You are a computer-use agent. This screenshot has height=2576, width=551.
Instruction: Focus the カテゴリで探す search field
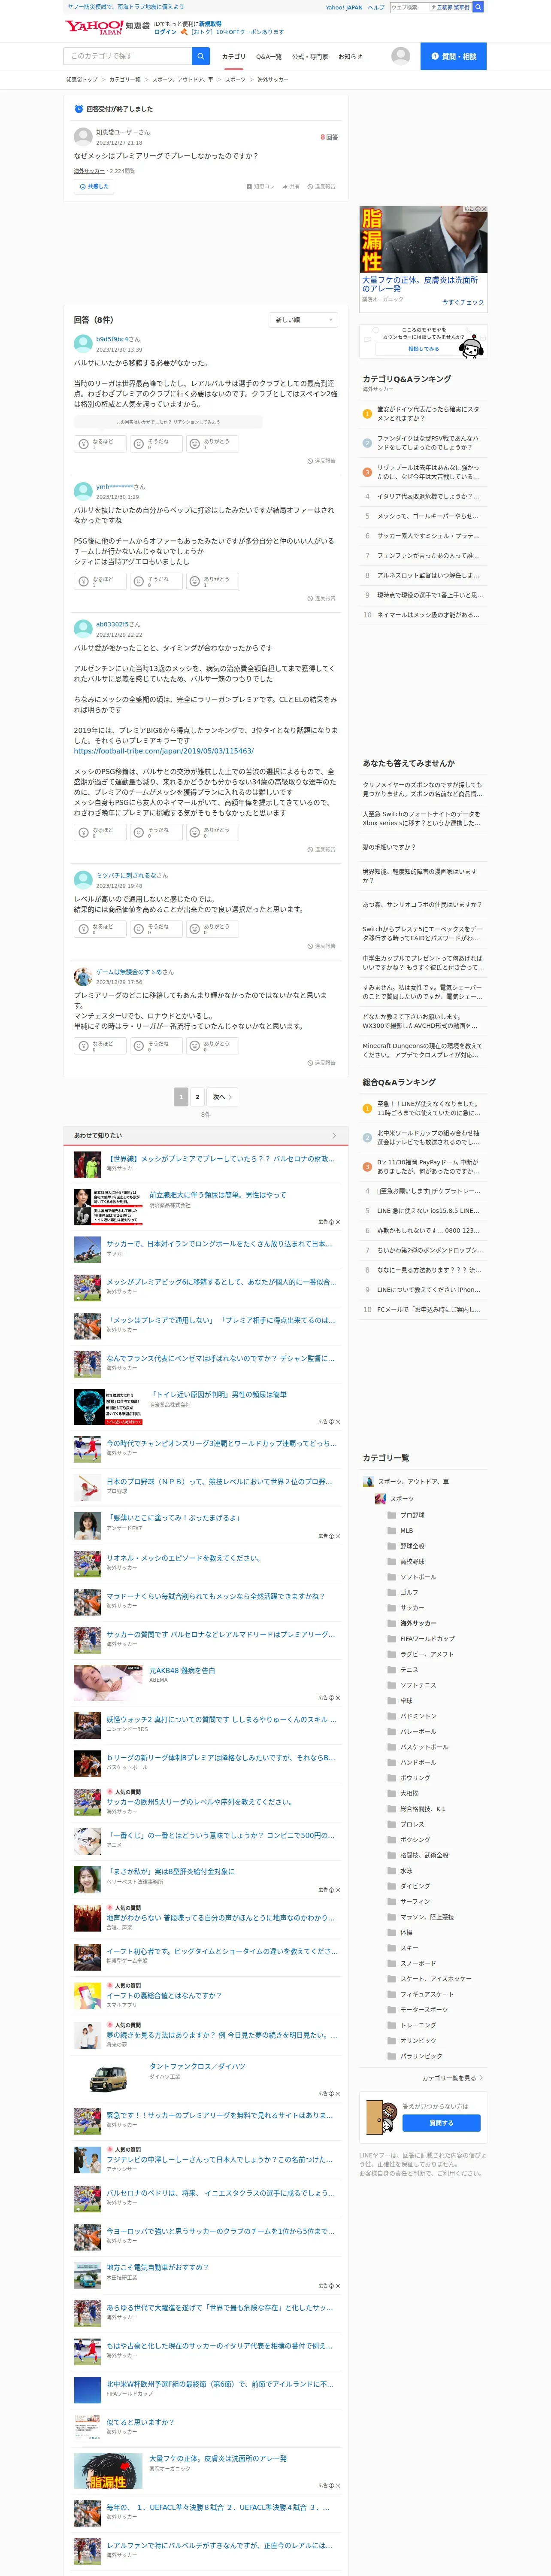[x=127, y=56]
